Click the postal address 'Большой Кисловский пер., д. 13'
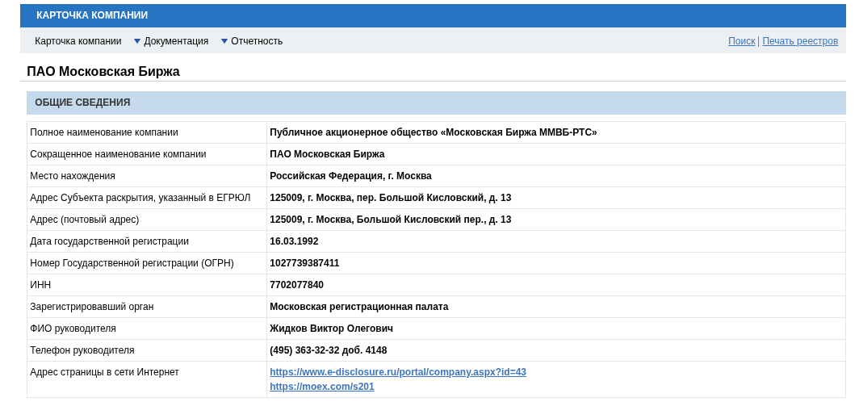The height and width of the screenshot is (402, 859). 434,220
